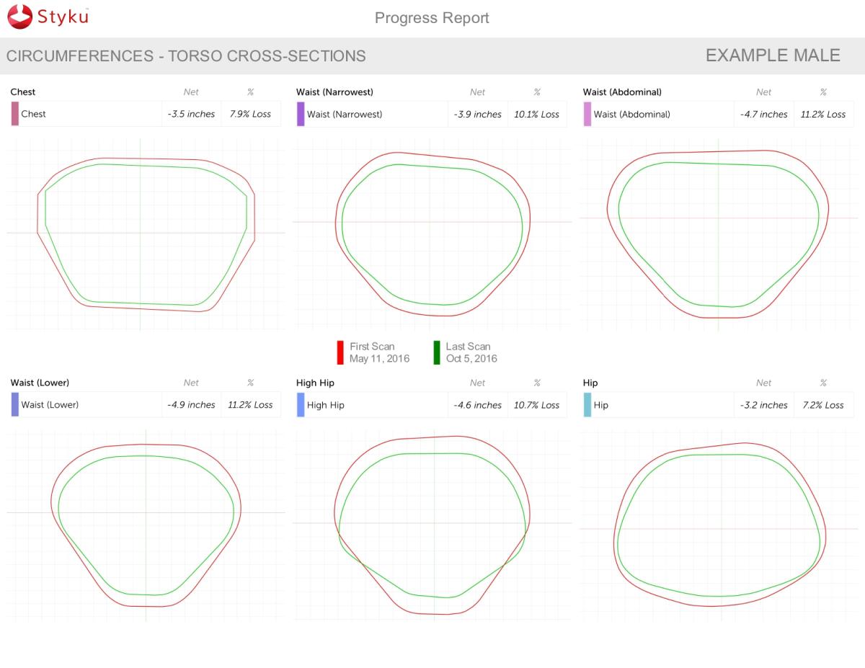This screenshot has height=668, width=865.
Task: Click the Waist (Abdominal) pink swatch
Action: point(587,114)
